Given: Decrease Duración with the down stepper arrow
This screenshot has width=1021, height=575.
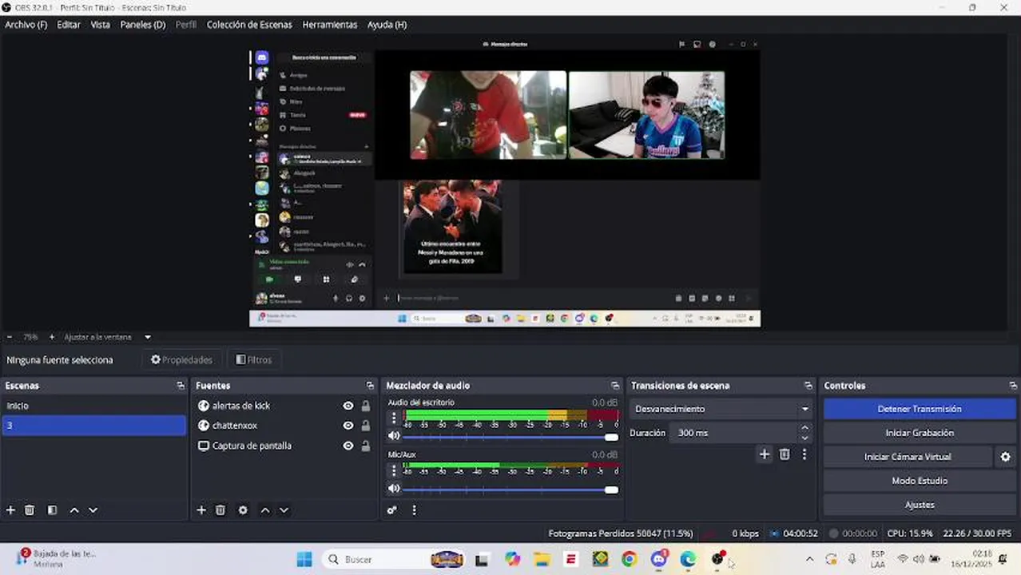Looking at the screenshot, I should click(804, 438).
